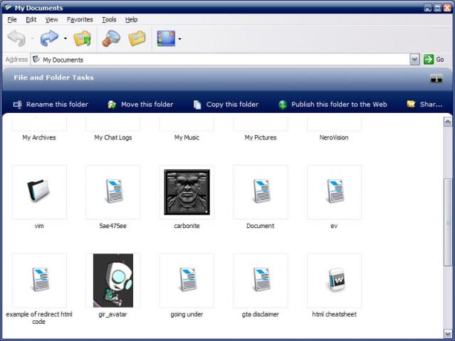This screenshot has width=455, height=341.
Task: Open the Help menu
Action: tap(131, 19)
